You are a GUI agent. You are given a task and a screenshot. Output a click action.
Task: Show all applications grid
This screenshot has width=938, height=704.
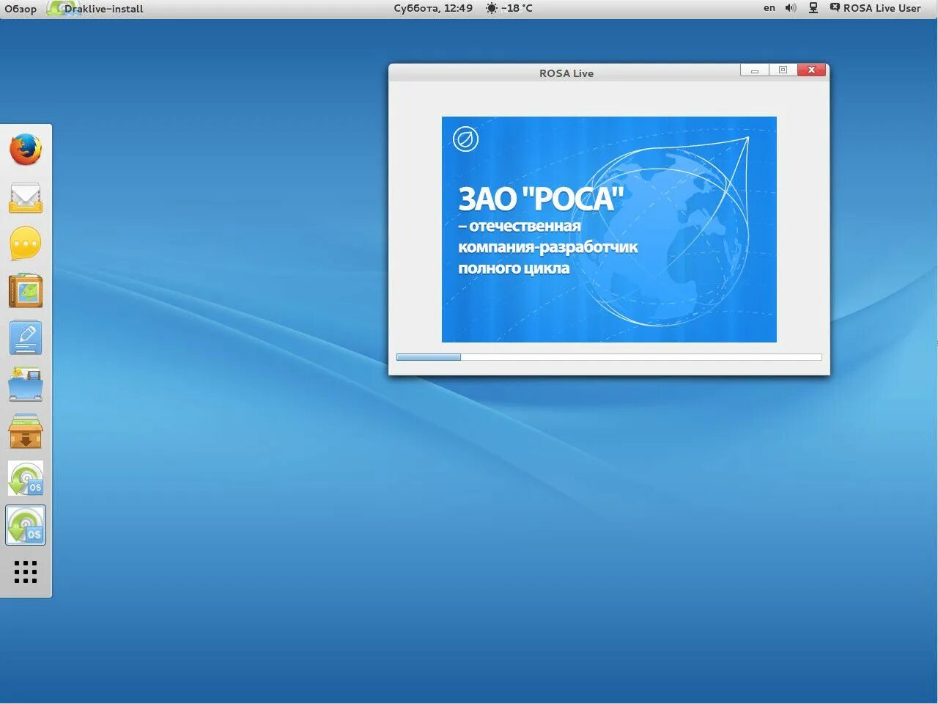coord(26,572)
